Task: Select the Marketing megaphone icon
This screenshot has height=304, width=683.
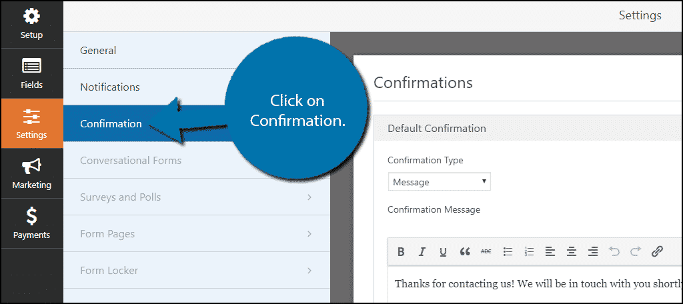Action: tap(31, 166)
